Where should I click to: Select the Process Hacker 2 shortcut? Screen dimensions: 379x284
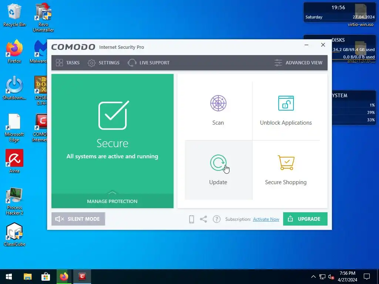[x=14, y=201]
